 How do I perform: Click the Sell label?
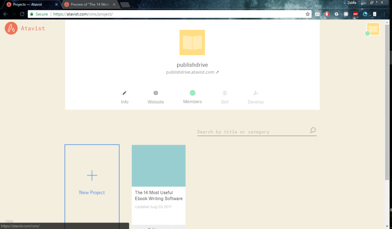(x=225, y=102)
